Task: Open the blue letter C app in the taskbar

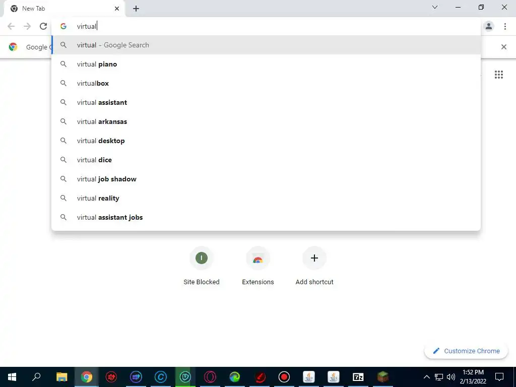Action: (x=161, y=377)
